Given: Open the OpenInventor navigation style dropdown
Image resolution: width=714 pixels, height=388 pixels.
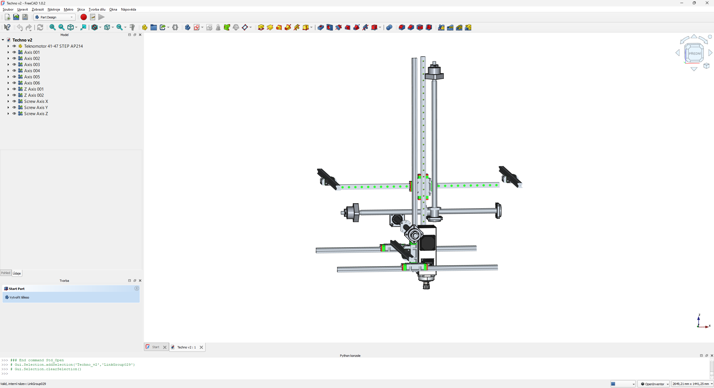Looking at the screenshot, I should click(x=653, y=384).
